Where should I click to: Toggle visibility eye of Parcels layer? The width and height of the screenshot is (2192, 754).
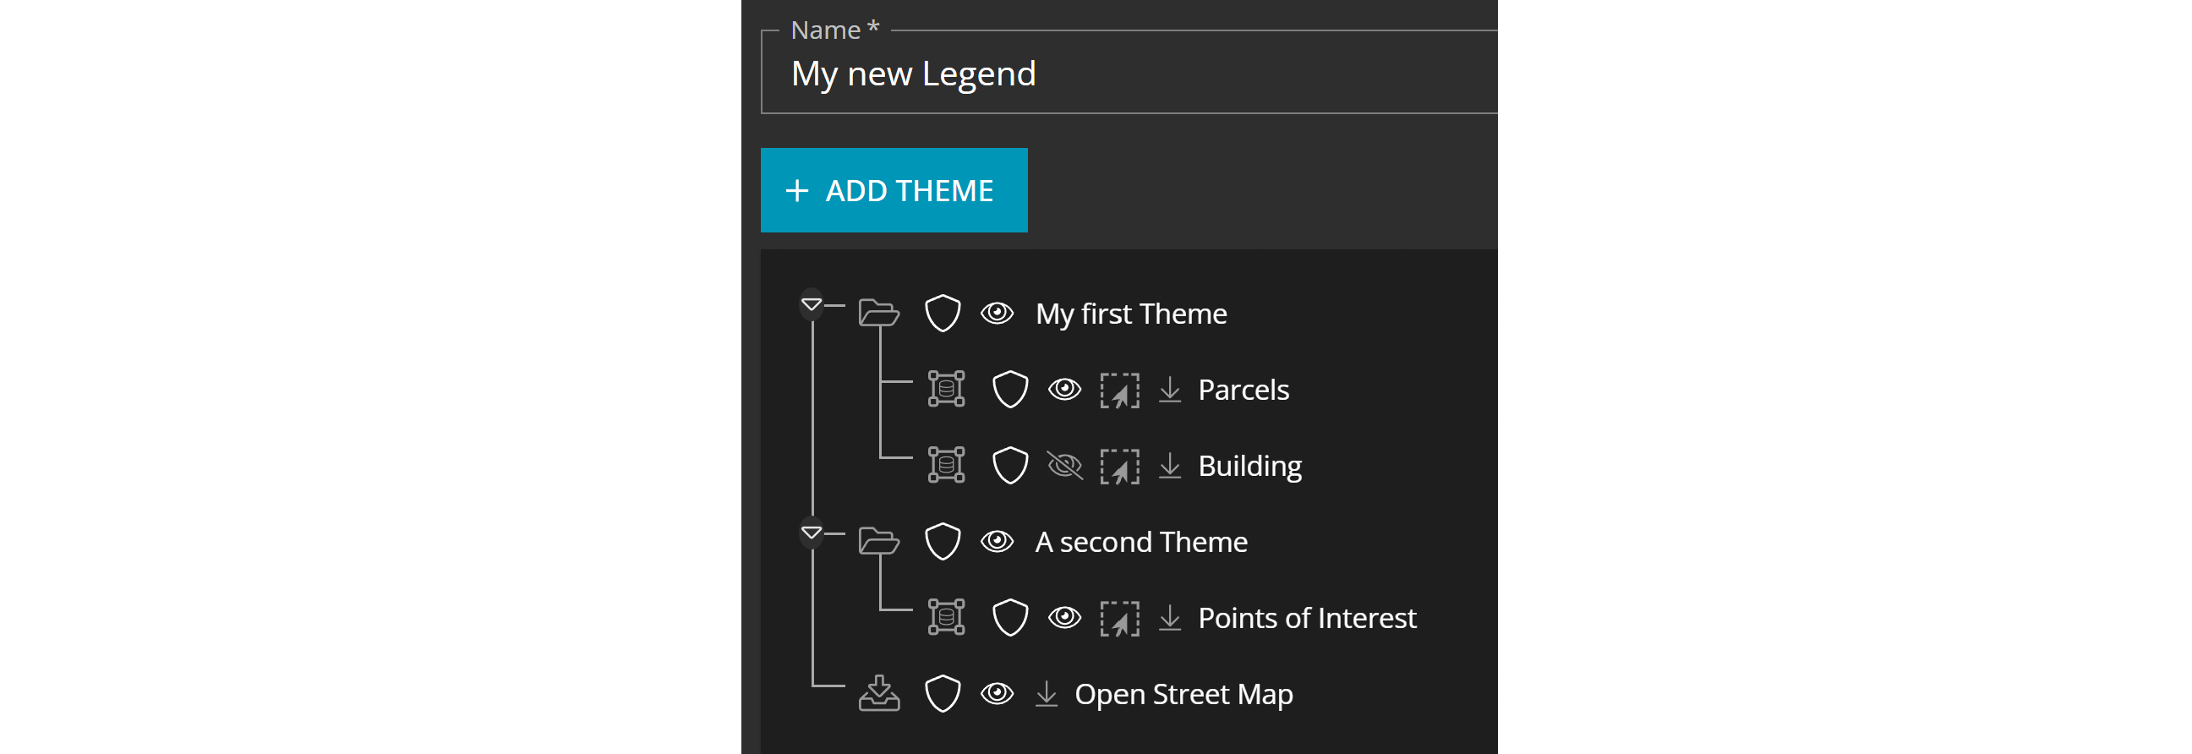tap(1064, 389)
